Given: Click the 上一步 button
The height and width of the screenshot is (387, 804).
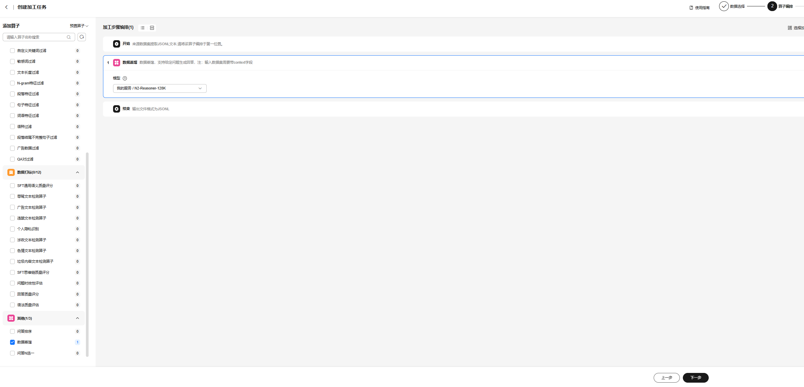Looking at the screenshot, I should coord(666,378).
